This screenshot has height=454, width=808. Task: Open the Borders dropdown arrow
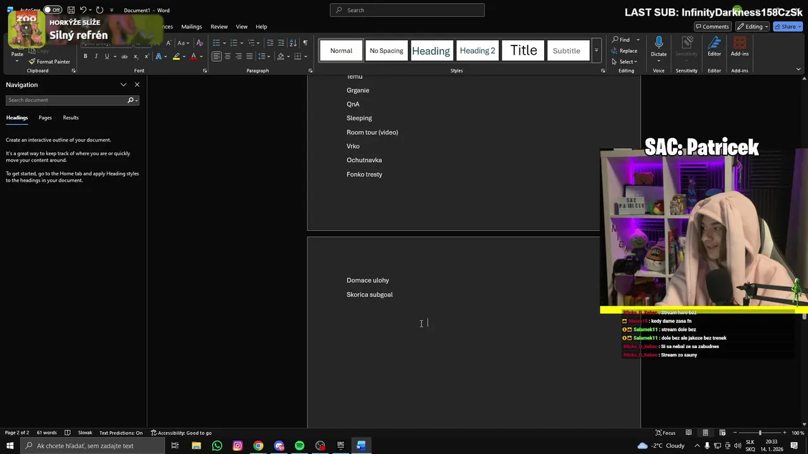pyautogui.click(x=306, y=56)
